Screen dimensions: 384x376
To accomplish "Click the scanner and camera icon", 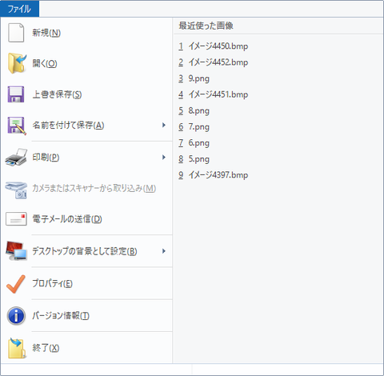I will click(16, 190).
